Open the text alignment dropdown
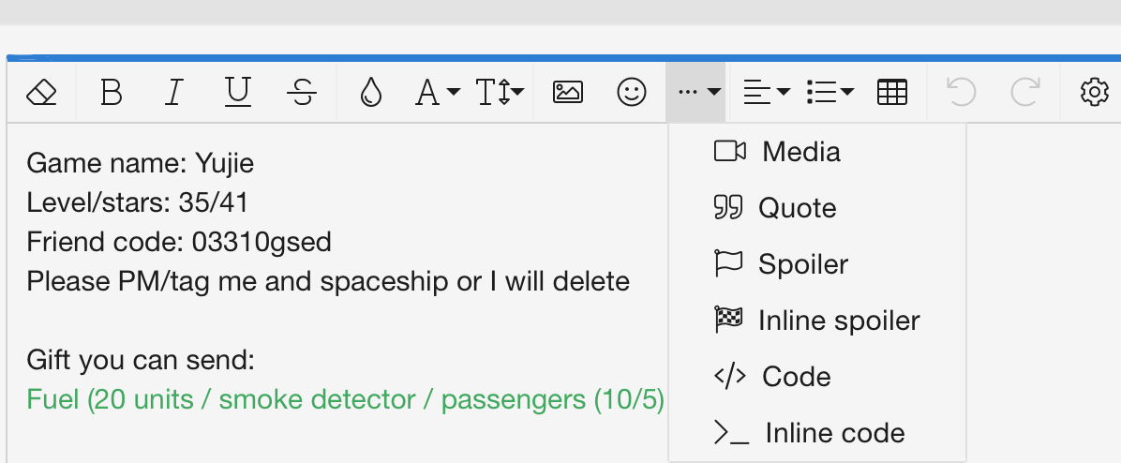This screenshot has width=1121, height=463. click(x=767, y=92)
